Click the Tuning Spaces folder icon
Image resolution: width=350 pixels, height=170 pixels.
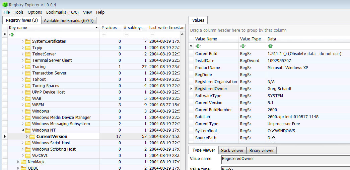tap(28, 86)
